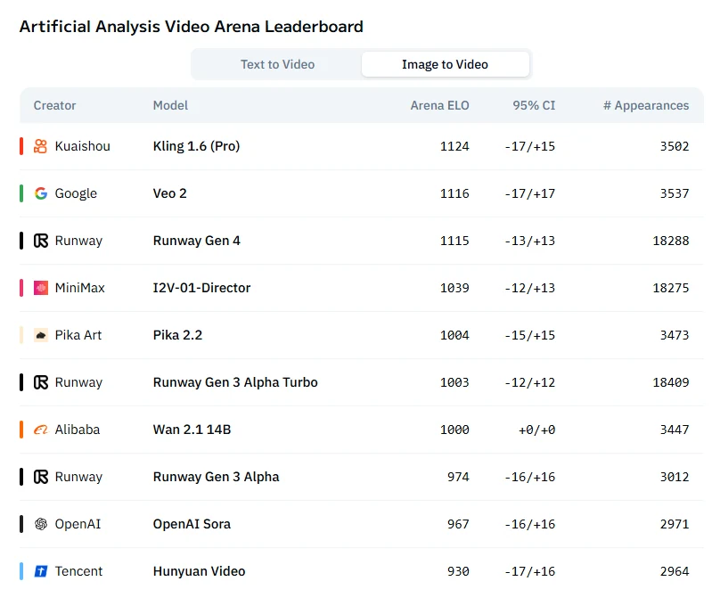This screenshot has width=712, height=614.
Task: Click the Kling 1.6 (Pro) model name
Action: [196, 146]
